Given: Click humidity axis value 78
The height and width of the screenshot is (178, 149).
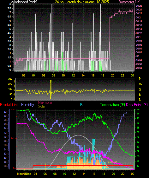Looking at the screenshot, I should click(x=5, y=120).
